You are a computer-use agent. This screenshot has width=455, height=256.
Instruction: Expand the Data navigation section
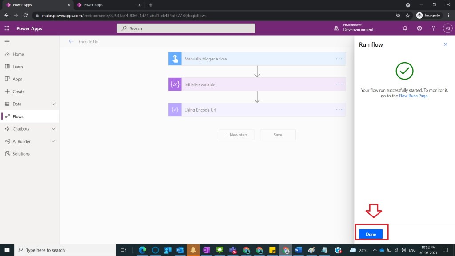(53, 104)
